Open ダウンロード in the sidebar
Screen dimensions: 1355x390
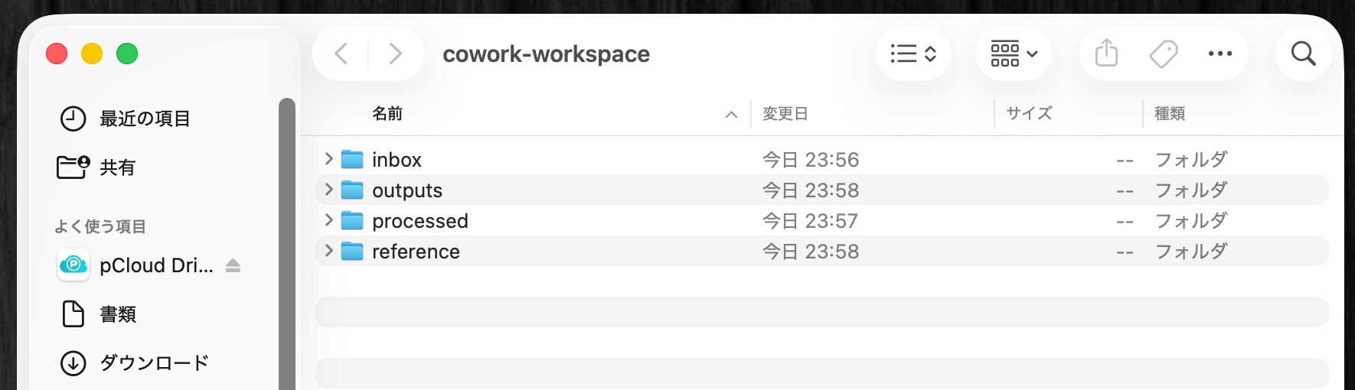154,363
